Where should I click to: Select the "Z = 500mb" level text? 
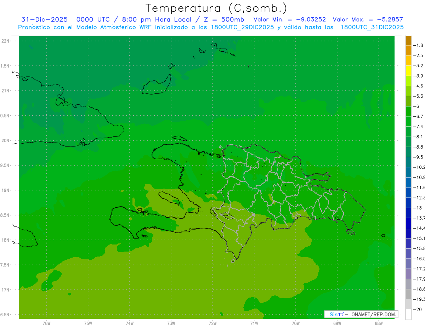pos(225,19)
